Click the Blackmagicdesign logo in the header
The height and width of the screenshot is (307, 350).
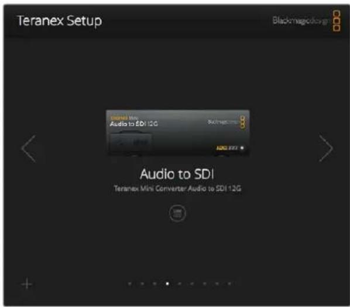306,21
